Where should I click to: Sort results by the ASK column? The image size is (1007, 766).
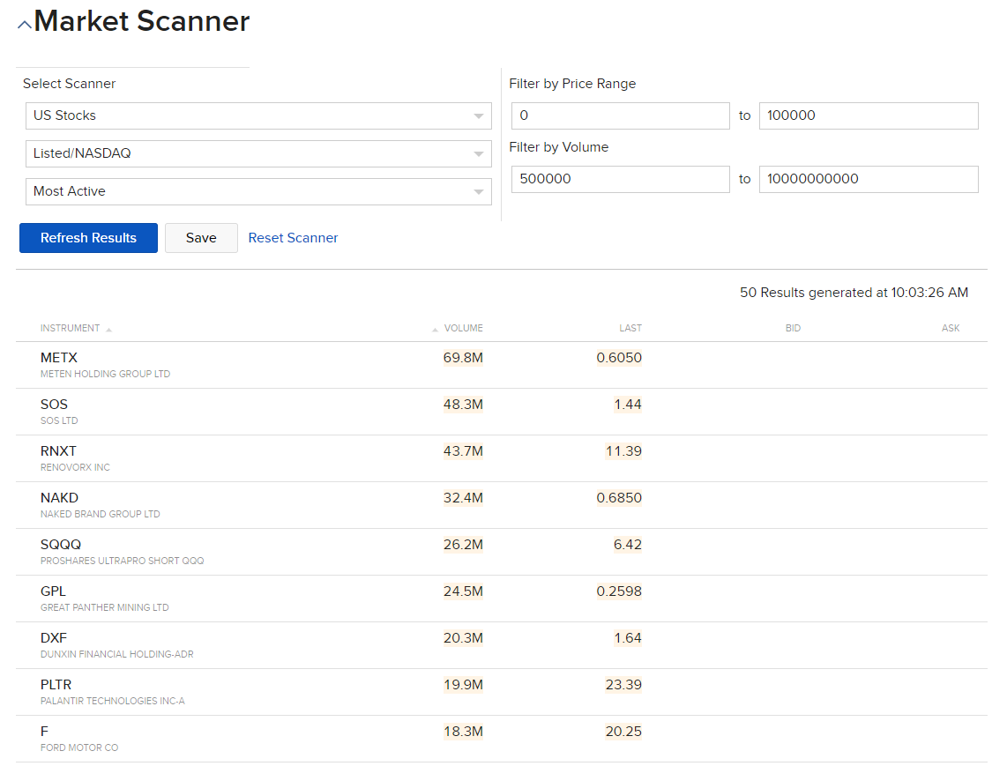point(951,328)
